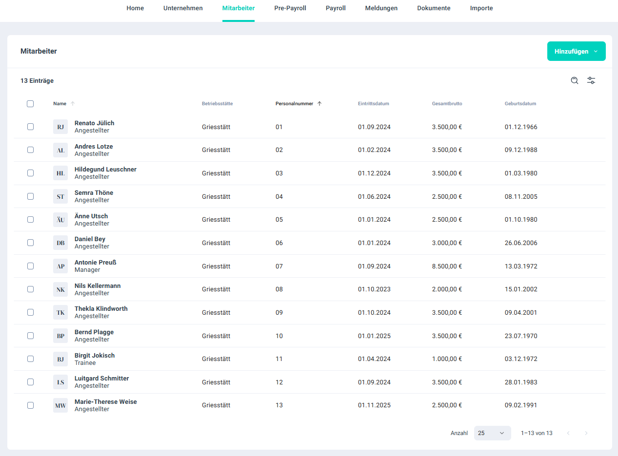Screen dimensions: 618x456
Task: Open the Anzahl 25 page size dropdown
Action: point(492,433)
